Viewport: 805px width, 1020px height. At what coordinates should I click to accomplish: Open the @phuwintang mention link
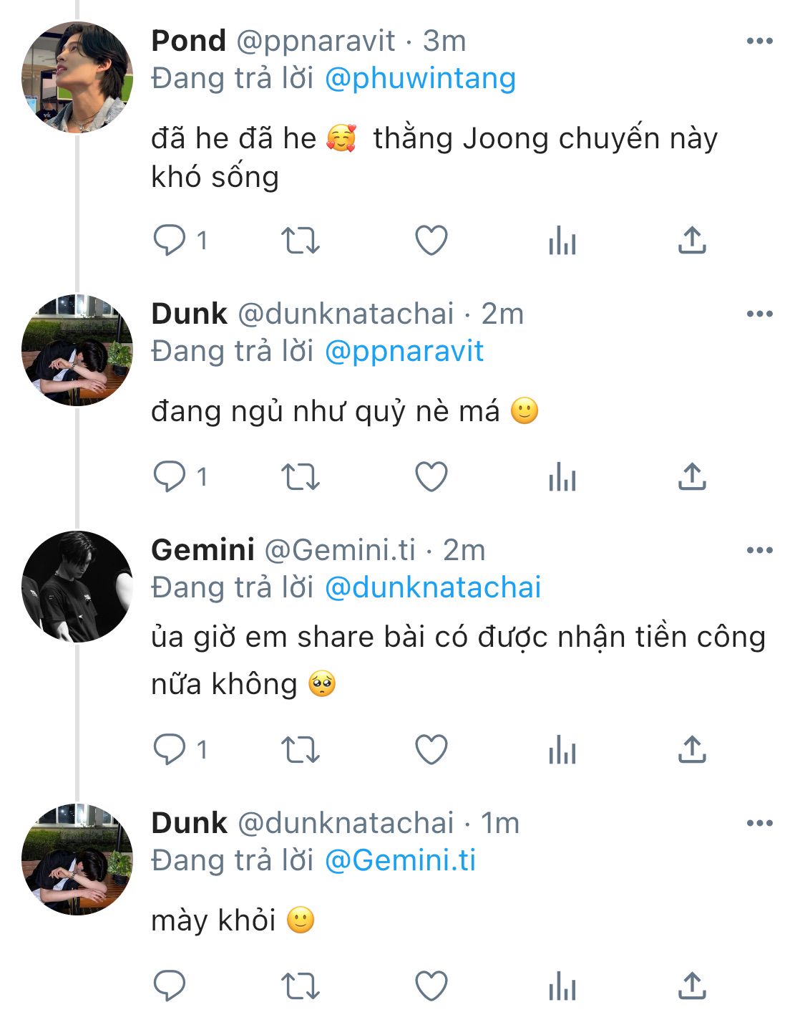420,79
